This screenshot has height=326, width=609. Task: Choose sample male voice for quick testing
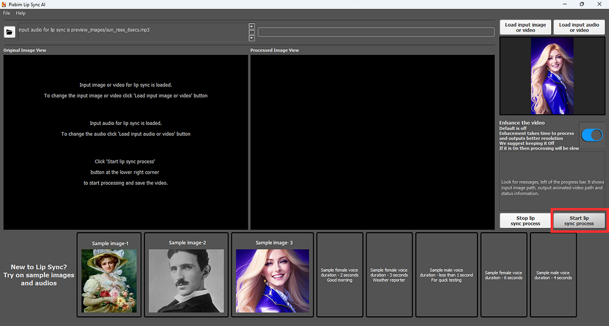(446, 275)
